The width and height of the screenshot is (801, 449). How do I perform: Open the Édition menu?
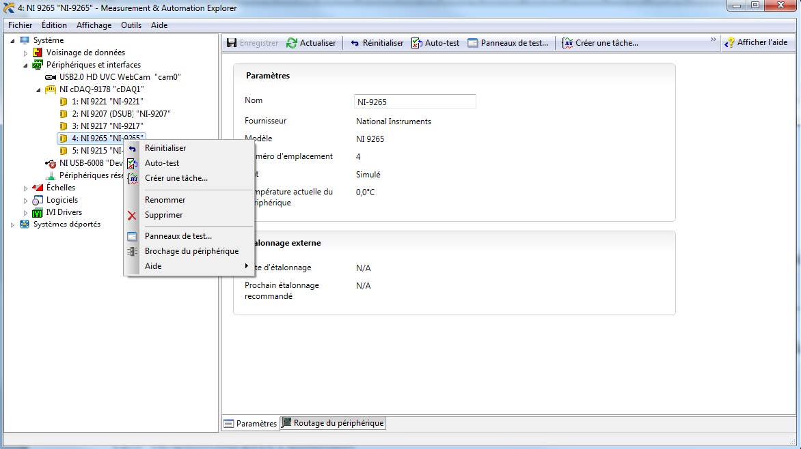coord(54,25)
